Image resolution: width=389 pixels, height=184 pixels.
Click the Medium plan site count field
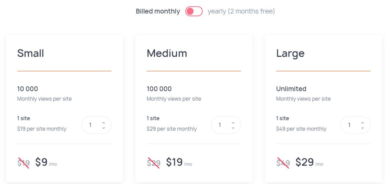[226, 125]
